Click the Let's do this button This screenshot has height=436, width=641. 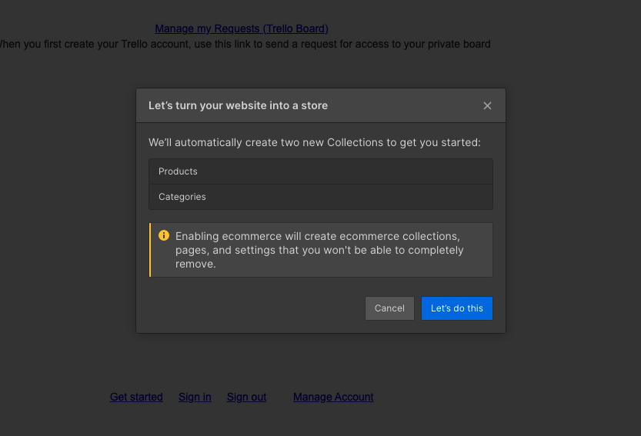[x=456, y=308]
